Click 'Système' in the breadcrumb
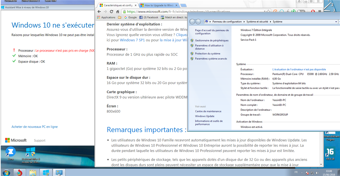The image size is (340, 176). tap(278, 22)
